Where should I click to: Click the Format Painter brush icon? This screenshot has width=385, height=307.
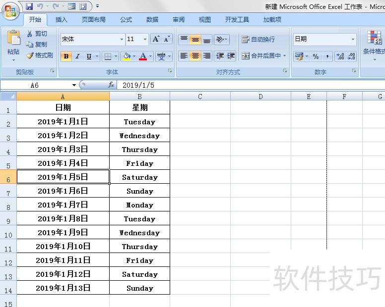[30, 55]
